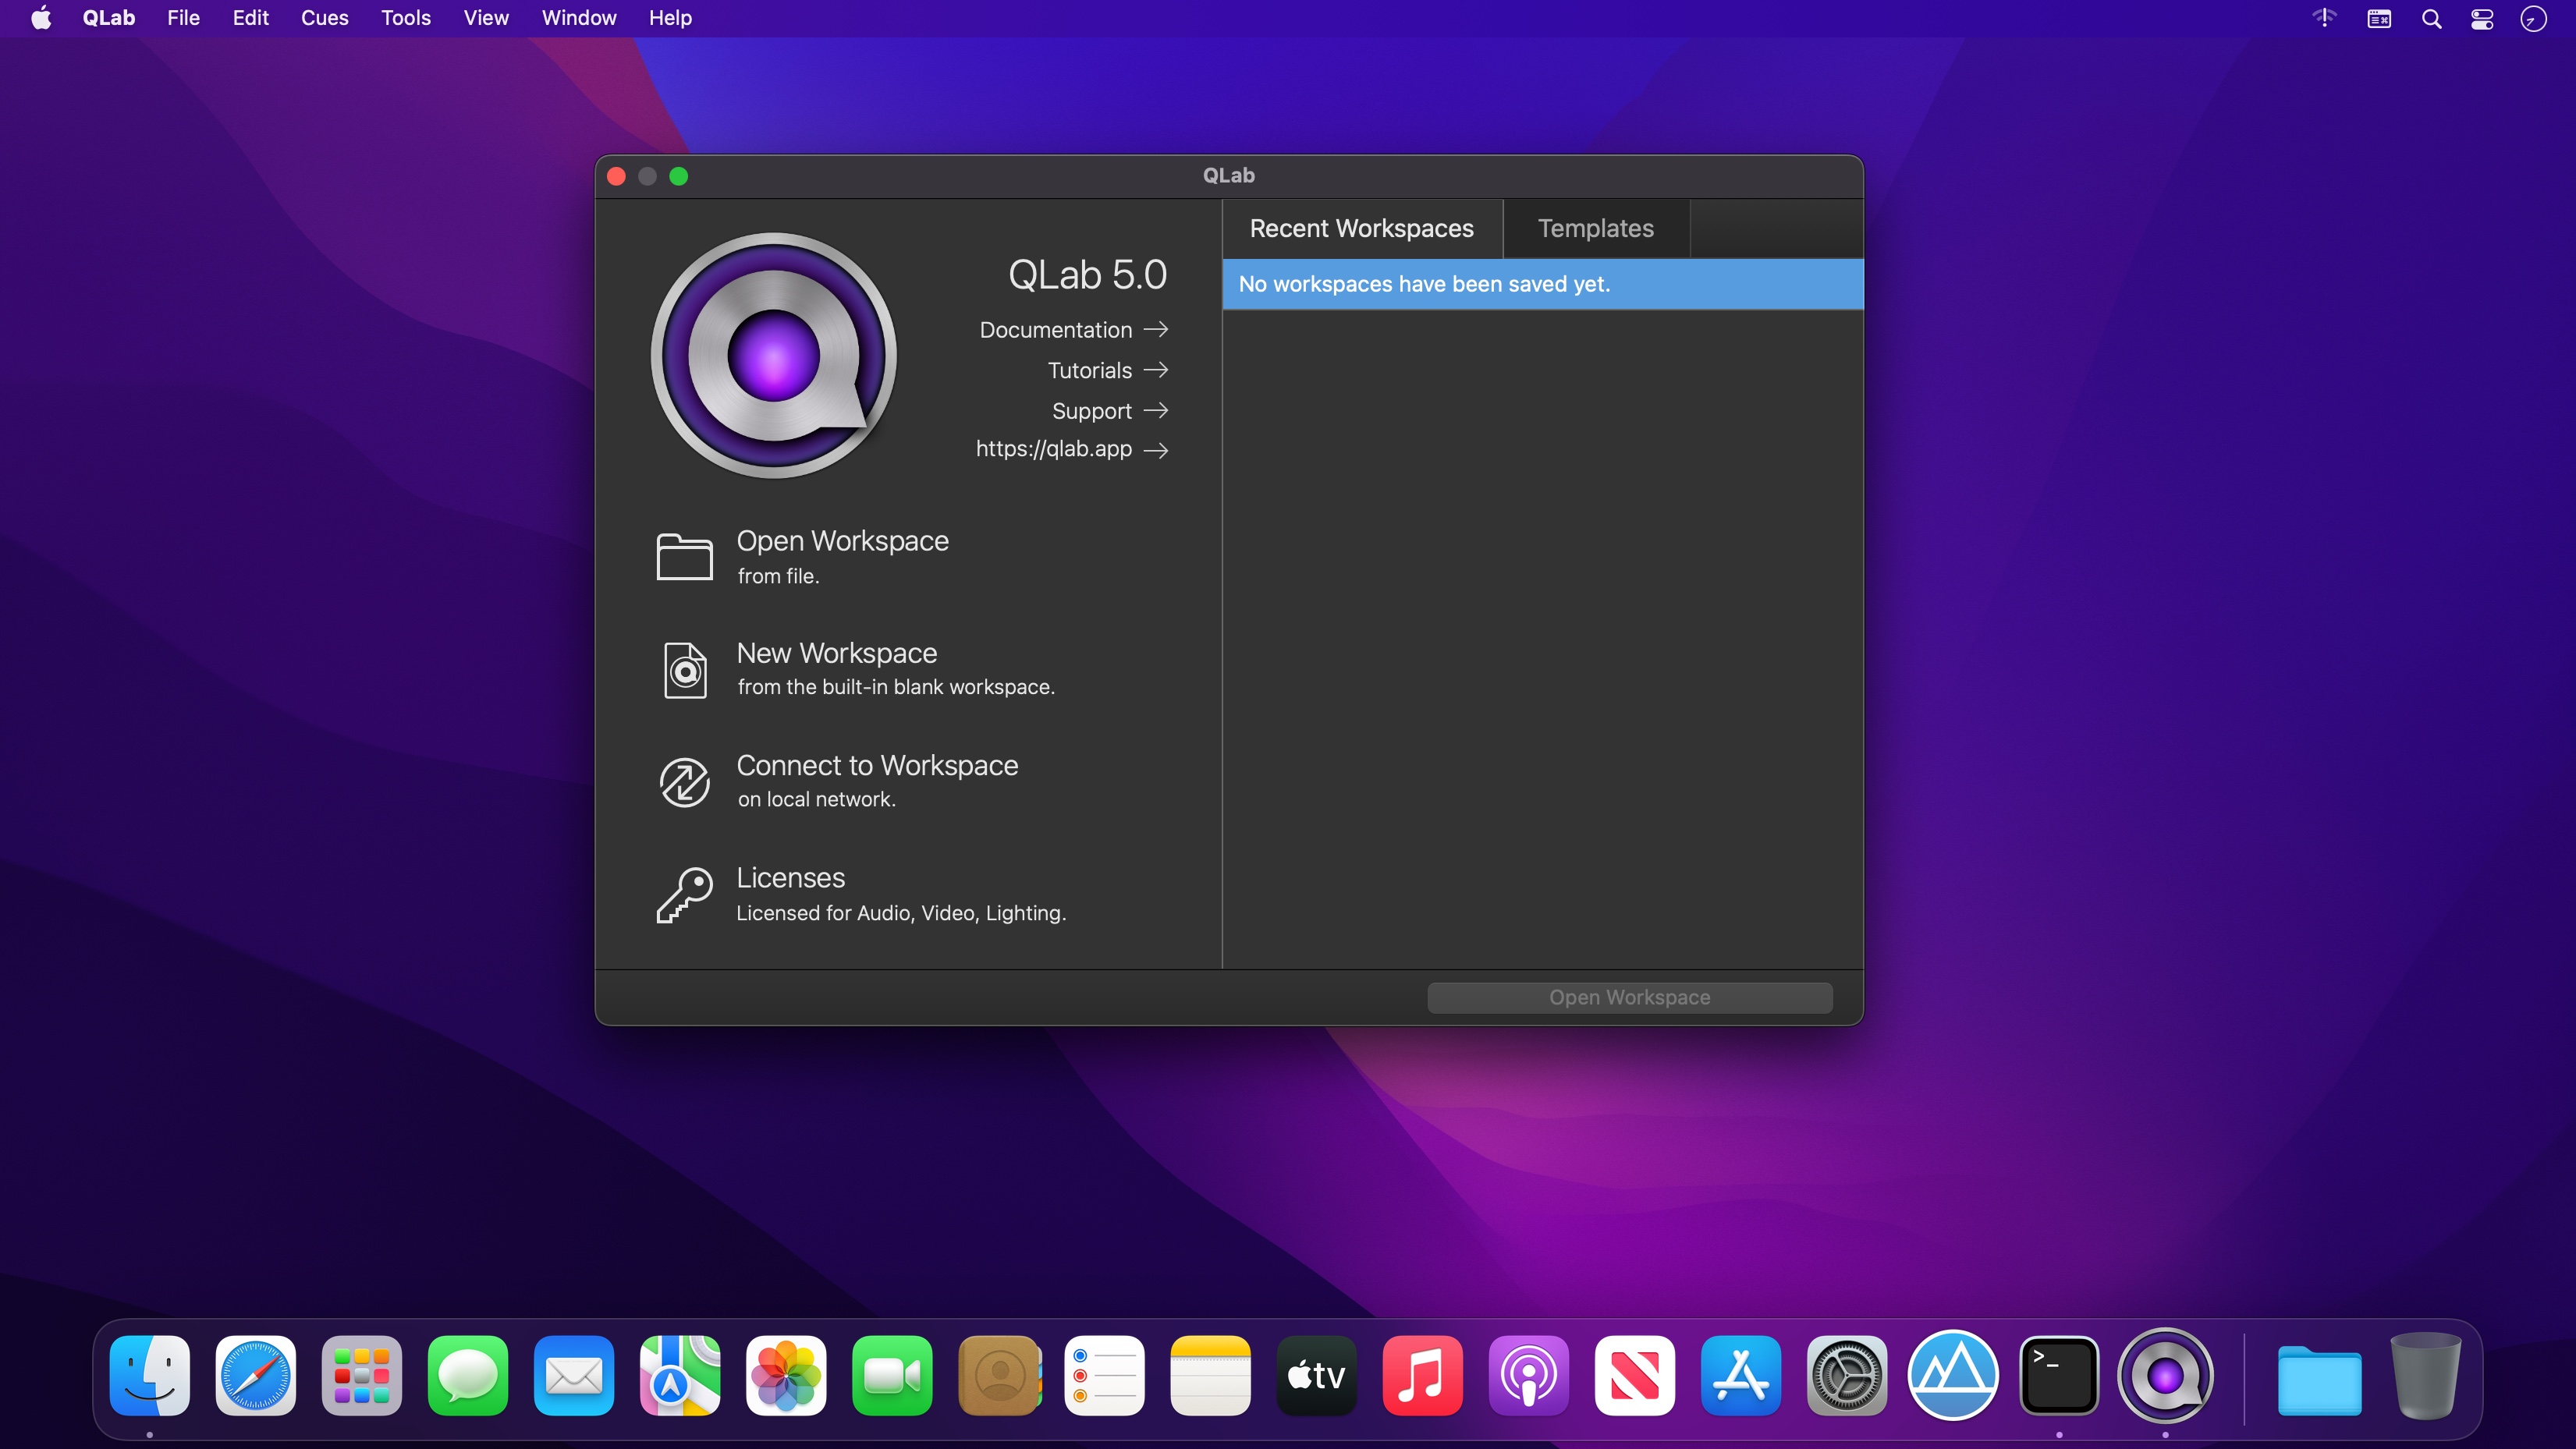Open the Trash in the Dock
This screenshot has height=1449, width=2576.
pyautogui.click(x=2426, y=1375)
